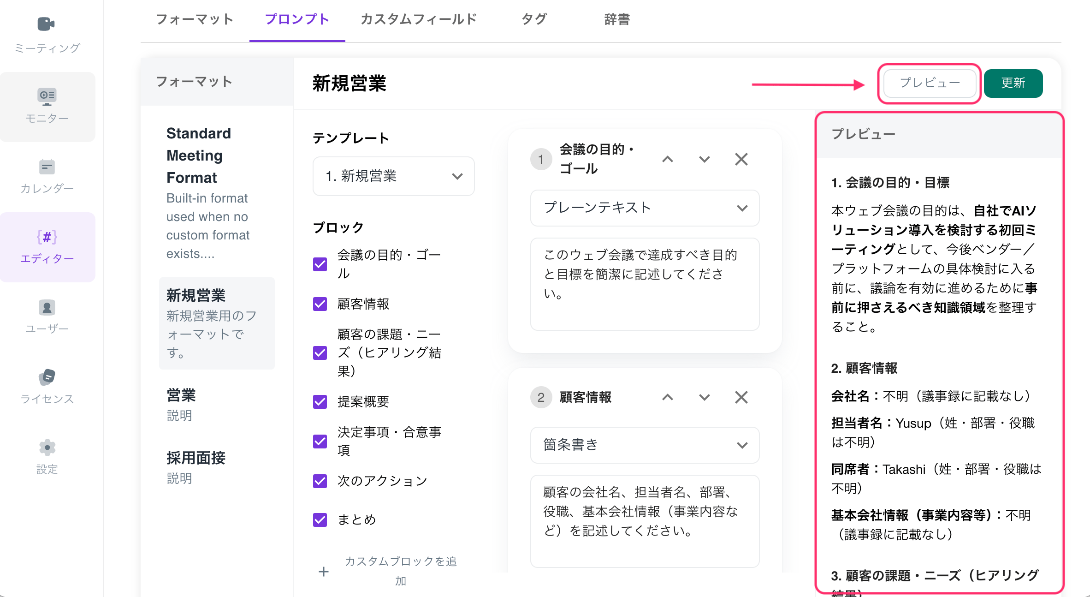Edit the 顧客情報 prompt text area
Screen dimensions: 1090x597
645,521
